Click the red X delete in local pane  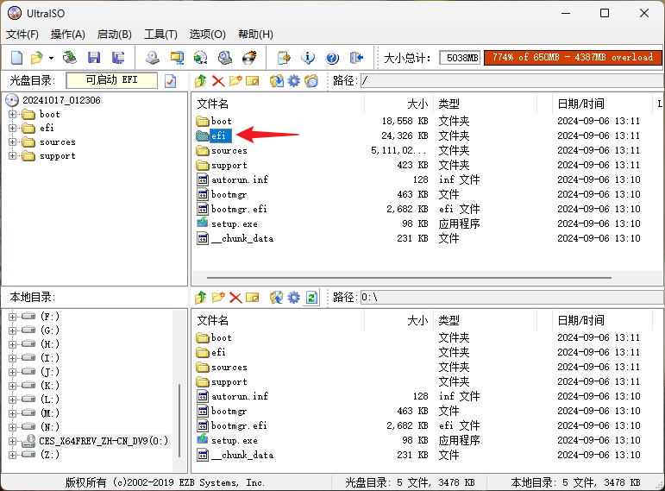[235, 298]
